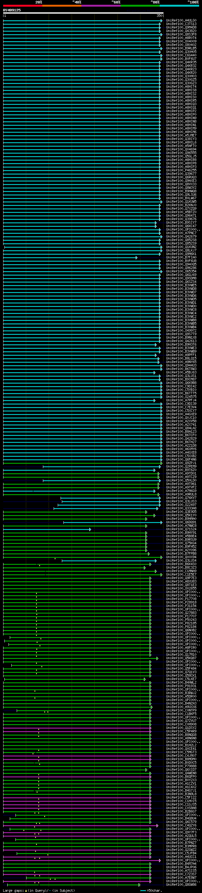Select UniRef100_B0Y2X3 label
The height and width of the screenshot is (893, 202).
(x=181, y=780)
